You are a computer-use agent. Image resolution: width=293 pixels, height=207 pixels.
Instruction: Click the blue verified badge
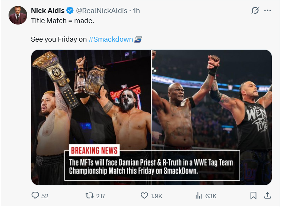pyautogui.click(x=70, y=11)
